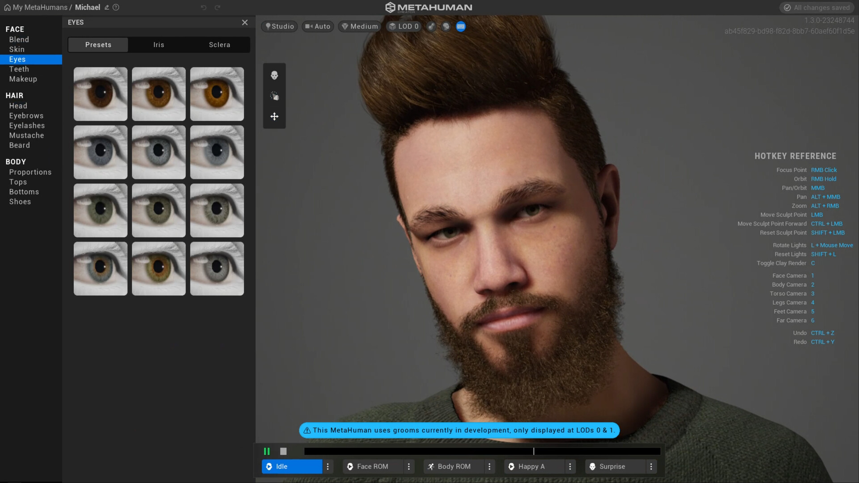Open options menu for Face ROM
The image size is (859, 483).
coord(409,466)
